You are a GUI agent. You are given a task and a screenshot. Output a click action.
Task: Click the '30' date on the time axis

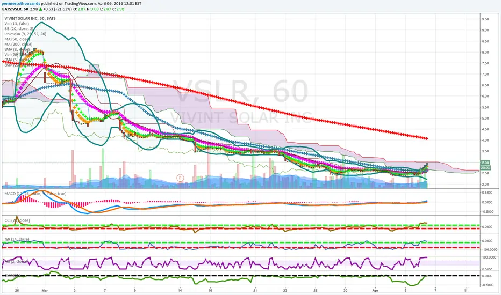tap(346, 291)
